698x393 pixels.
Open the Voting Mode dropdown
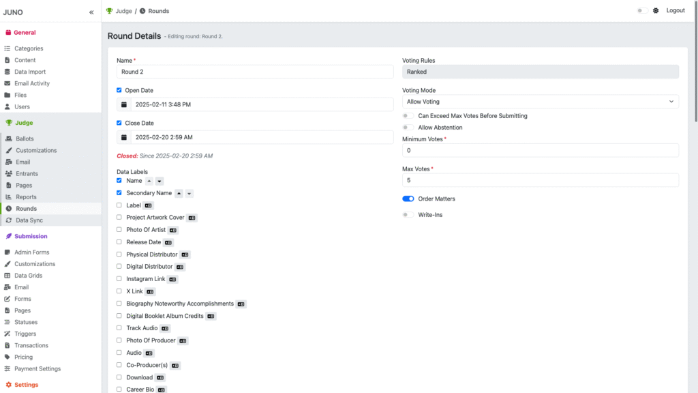[540, 102]
